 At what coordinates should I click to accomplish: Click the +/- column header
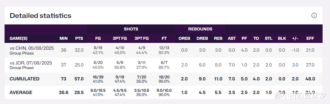(295, 39)
